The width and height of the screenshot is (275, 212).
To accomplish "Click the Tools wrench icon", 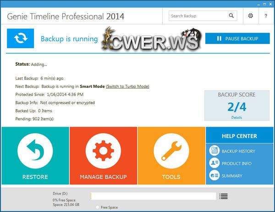I will tap(171, 151).
